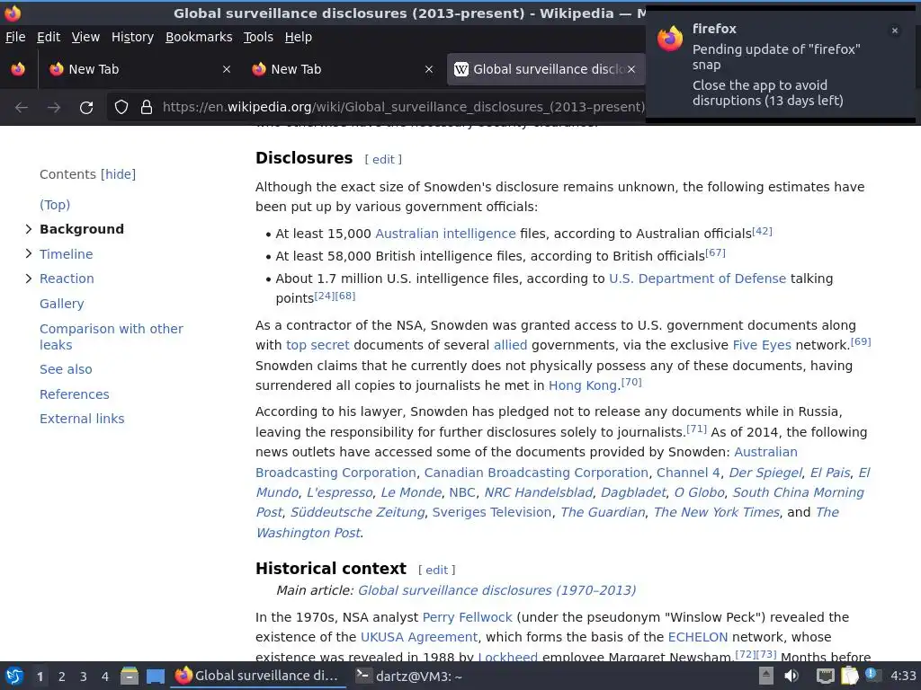921x690 pixels.
Task: Click the Firefox View icon in tab bar
Action: point(18,69)
